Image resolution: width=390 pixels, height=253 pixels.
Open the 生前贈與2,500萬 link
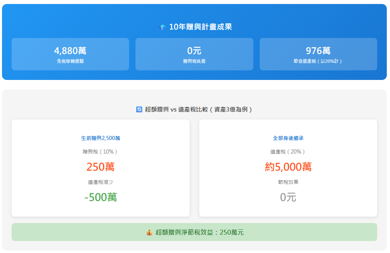[x=101, y=138]
